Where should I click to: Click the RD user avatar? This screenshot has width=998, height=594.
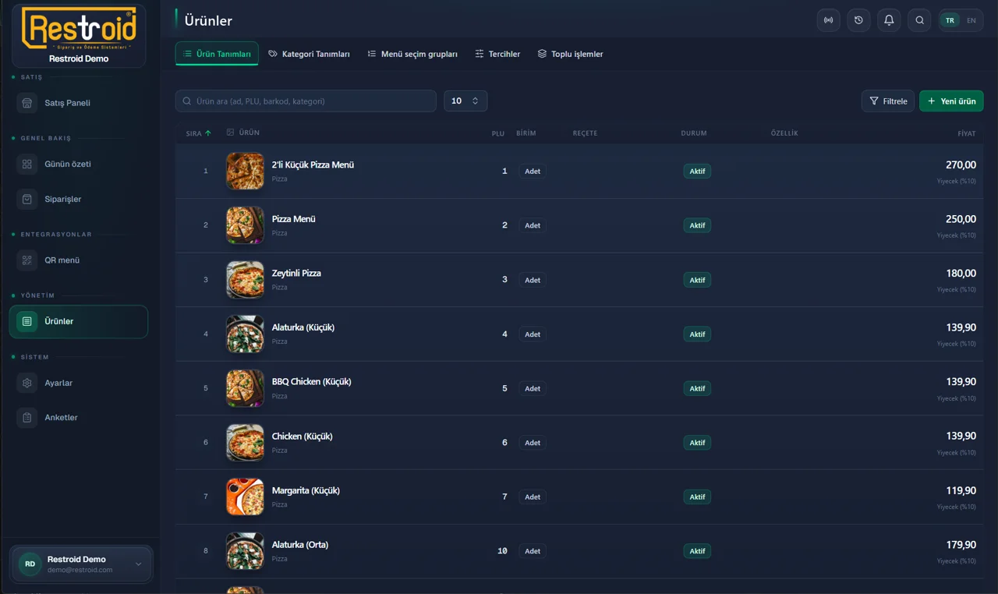[x=30, y=564]
